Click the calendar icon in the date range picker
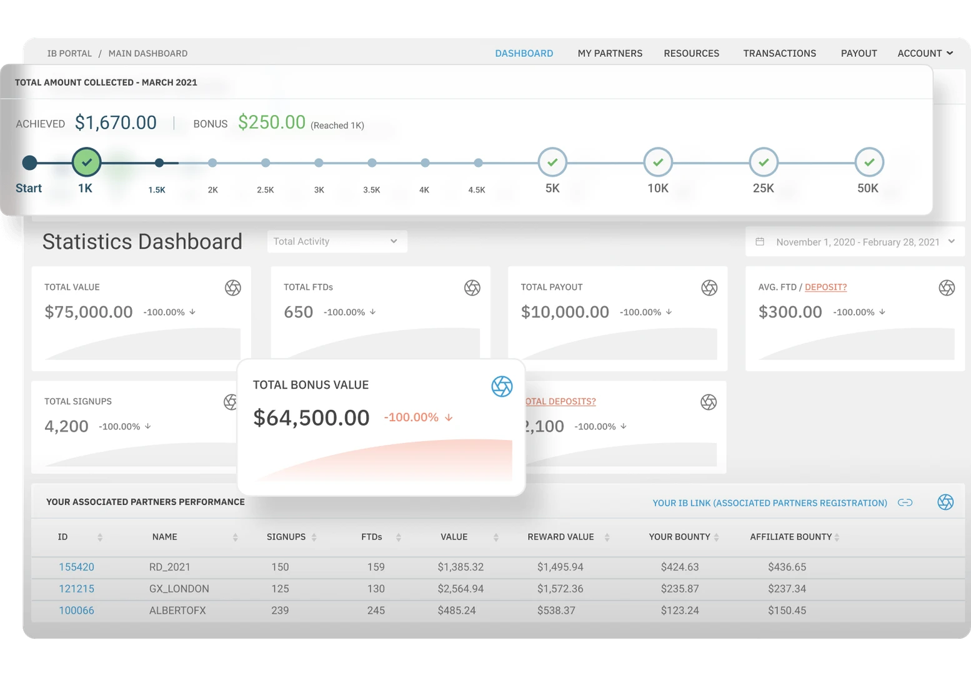 click(761, 241)
